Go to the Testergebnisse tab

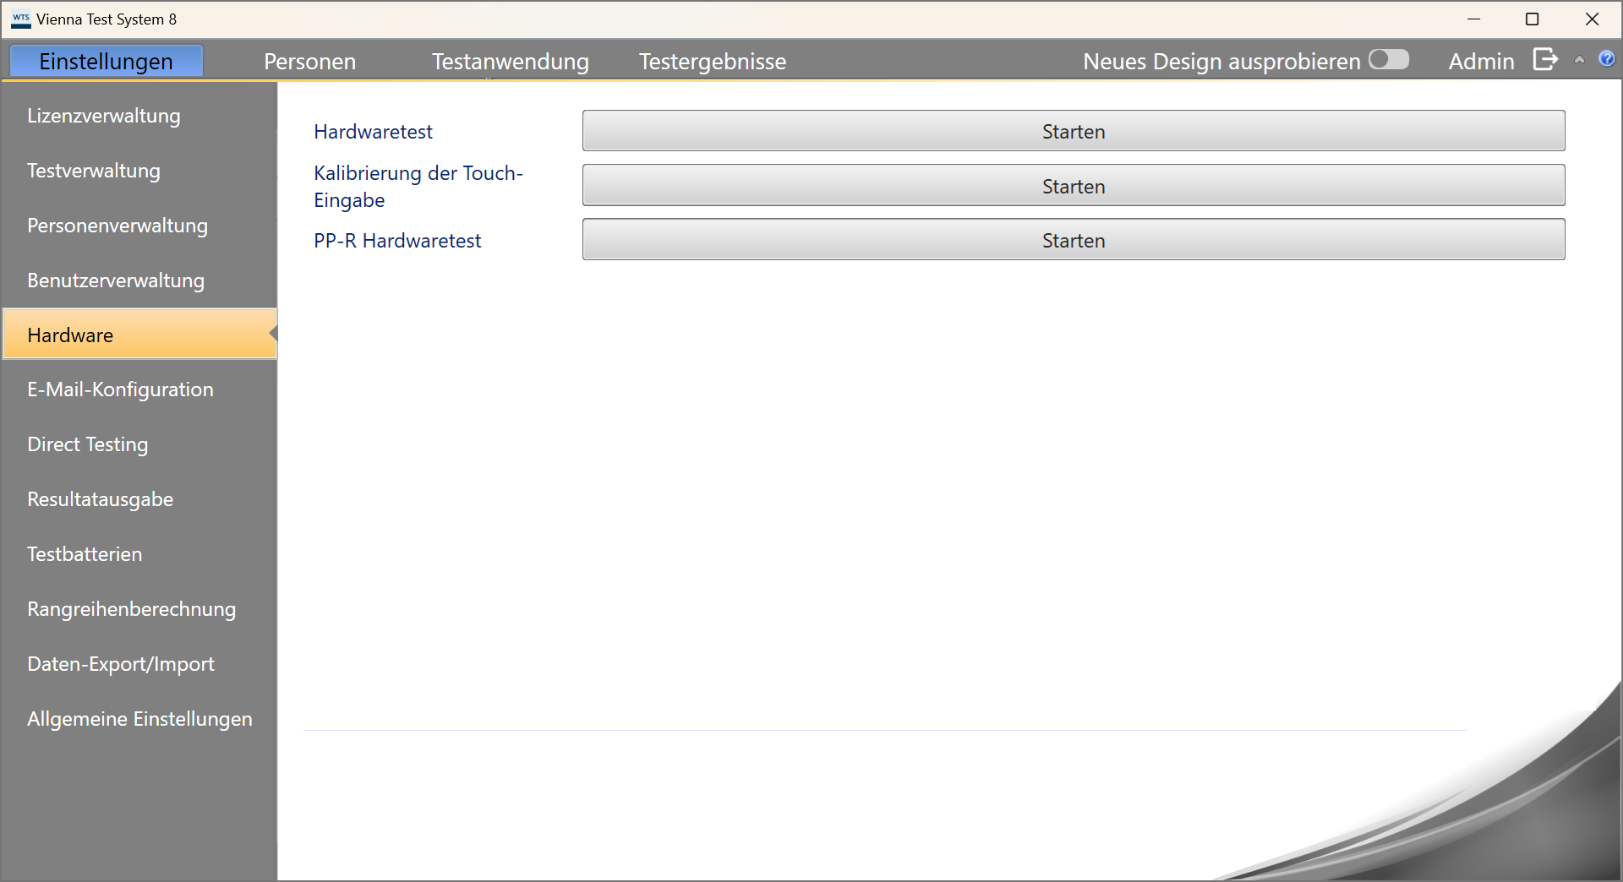(712, 62)
